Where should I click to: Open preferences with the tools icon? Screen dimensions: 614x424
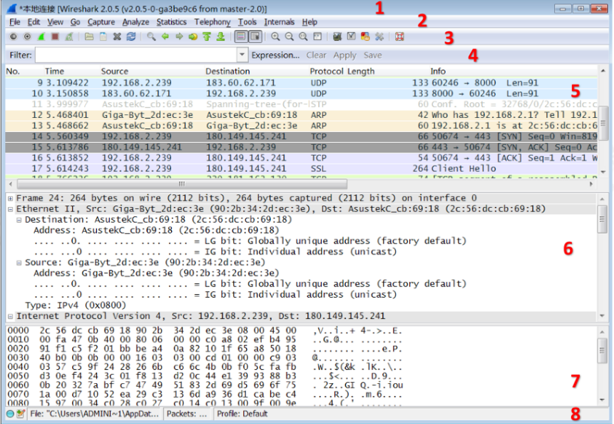coord(379,36)
